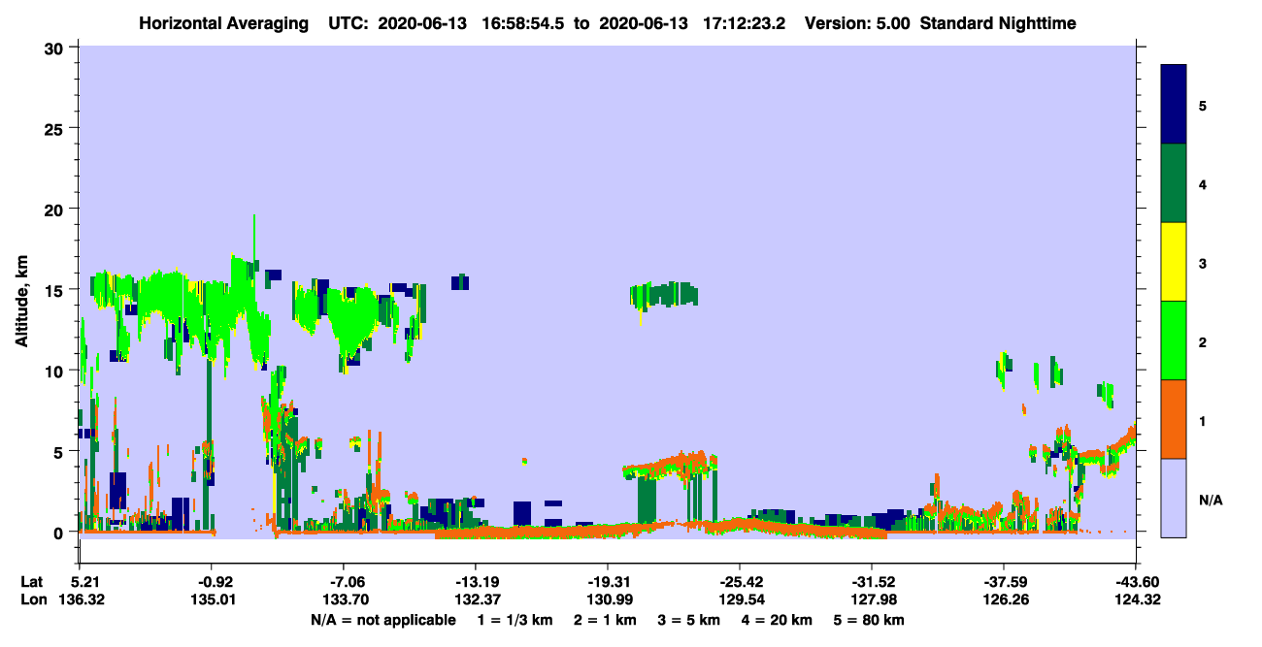Click the dark green colorbar segment labeled 4
Screen dimensions: 1262x647
[1174, 183]
